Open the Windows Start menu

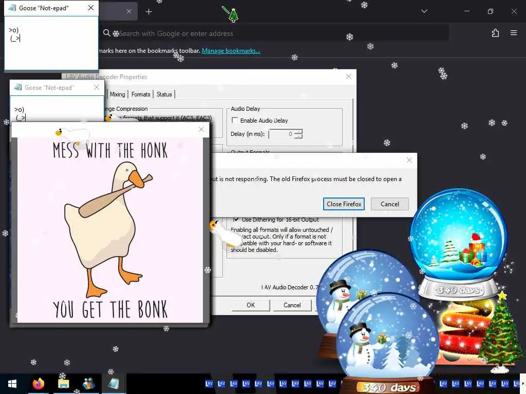click(12, 384)
